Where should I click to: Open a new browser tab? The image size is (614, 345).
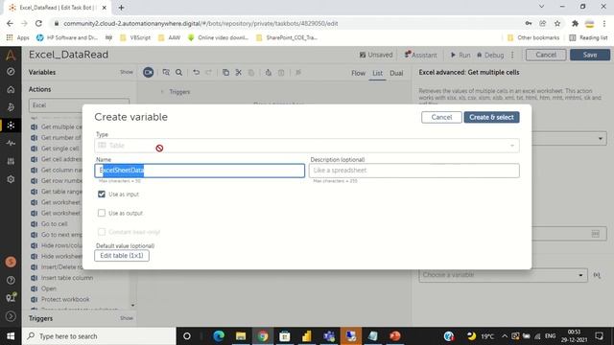122,8
